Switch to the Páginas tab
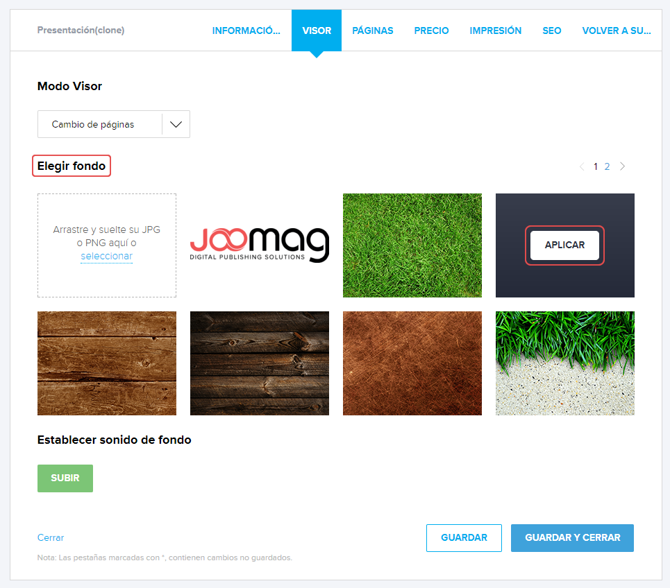This screenshot has height=588, width=670. point(372,31)
